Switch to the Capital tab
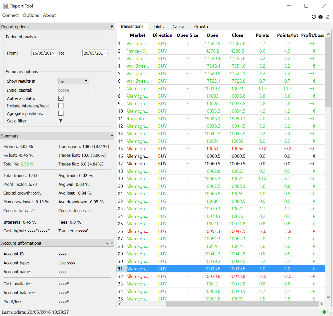The image size is (333, 316). [x=179, y=27]
